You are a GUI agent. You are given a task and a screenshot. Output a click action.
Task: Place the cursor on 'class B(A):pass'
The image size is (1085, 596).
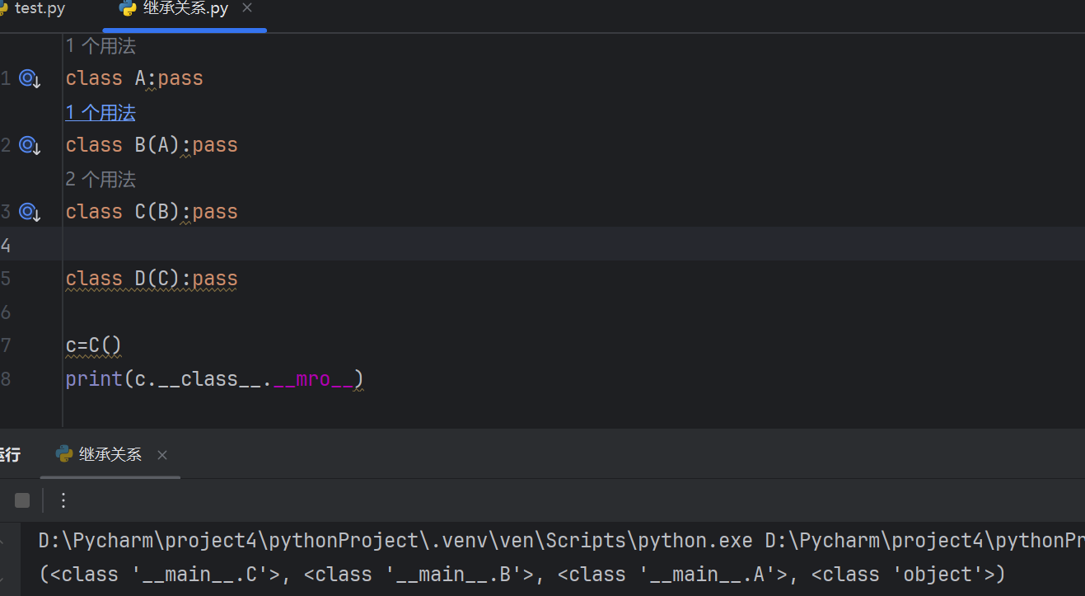pos(152,145)
